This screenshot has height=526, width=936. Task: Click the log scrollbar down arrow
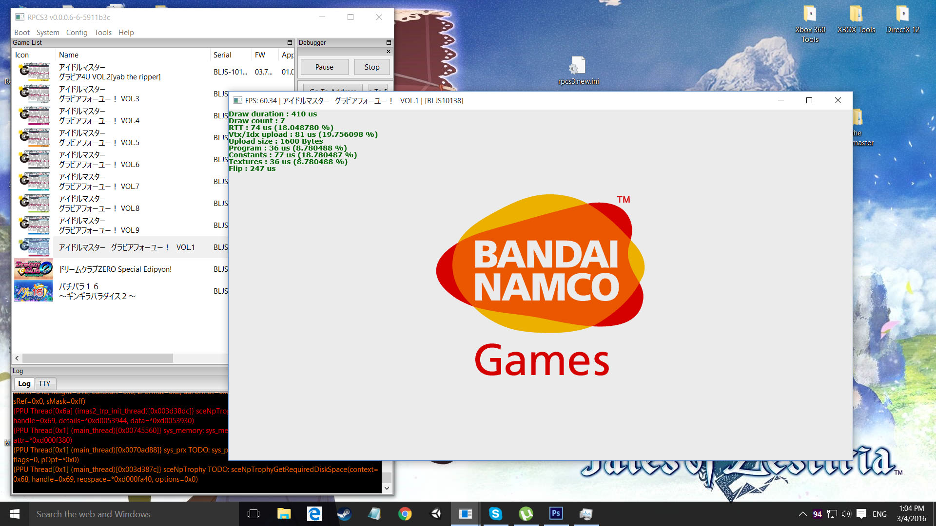point(387,488)
